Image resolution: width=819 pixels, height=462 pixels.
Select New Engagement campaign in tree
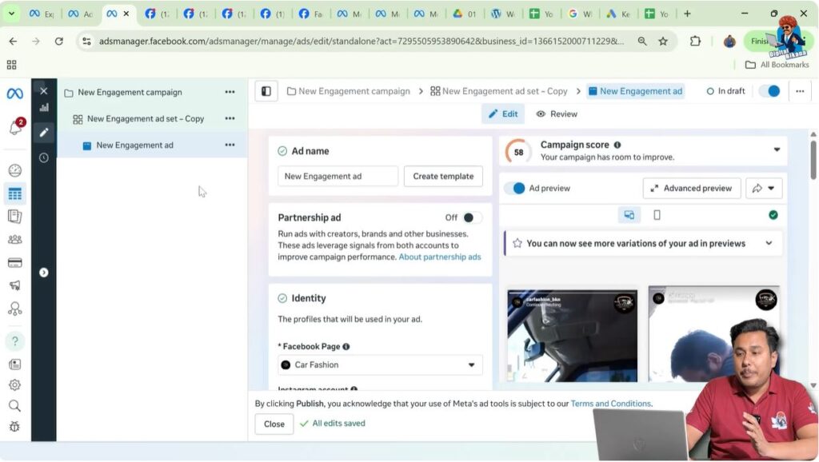tap(130, 93)
